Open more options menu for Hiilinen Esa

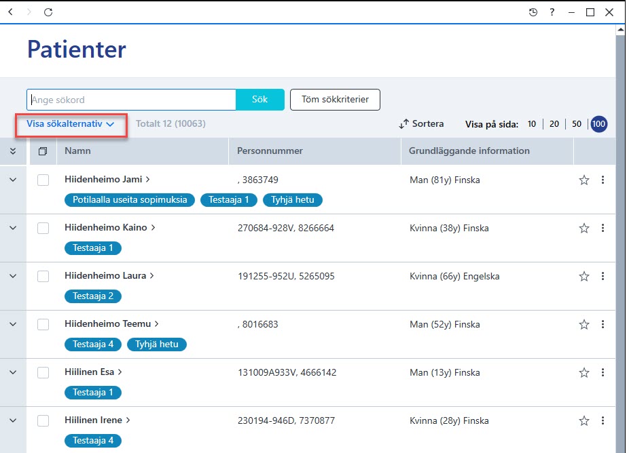[603, 372]
